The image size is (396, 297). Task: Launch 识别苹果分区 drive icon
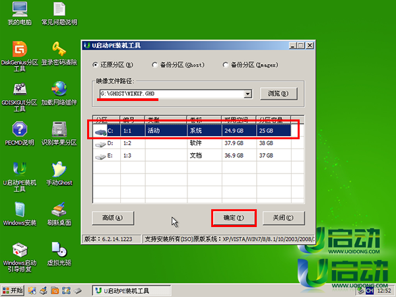pos(59,133)
